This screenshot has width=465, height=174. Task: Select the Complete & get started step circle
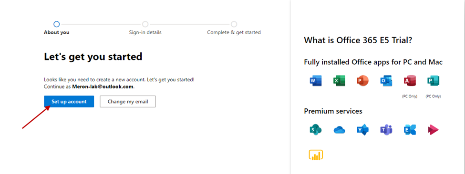[x=234, y=24]
